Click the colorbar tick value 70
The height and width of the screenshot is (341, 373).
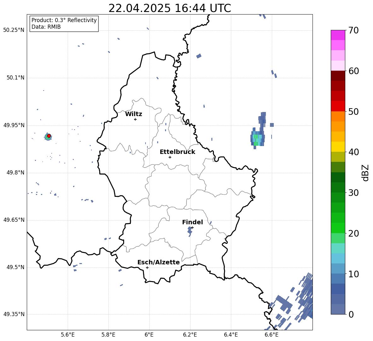point(353,30)
